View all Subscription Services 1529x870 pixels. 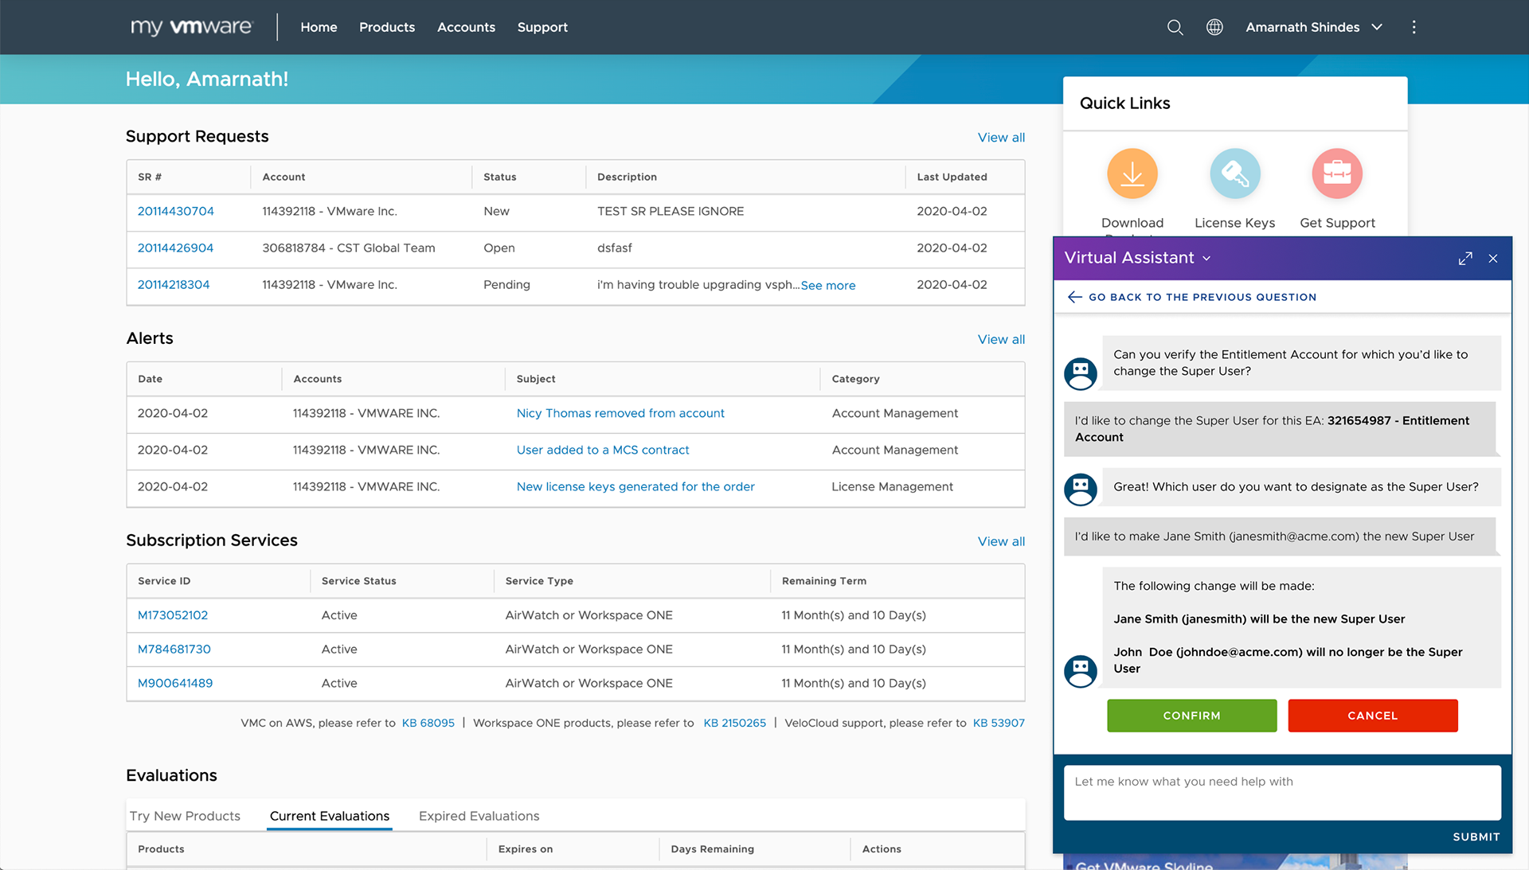coord(1001,541)
